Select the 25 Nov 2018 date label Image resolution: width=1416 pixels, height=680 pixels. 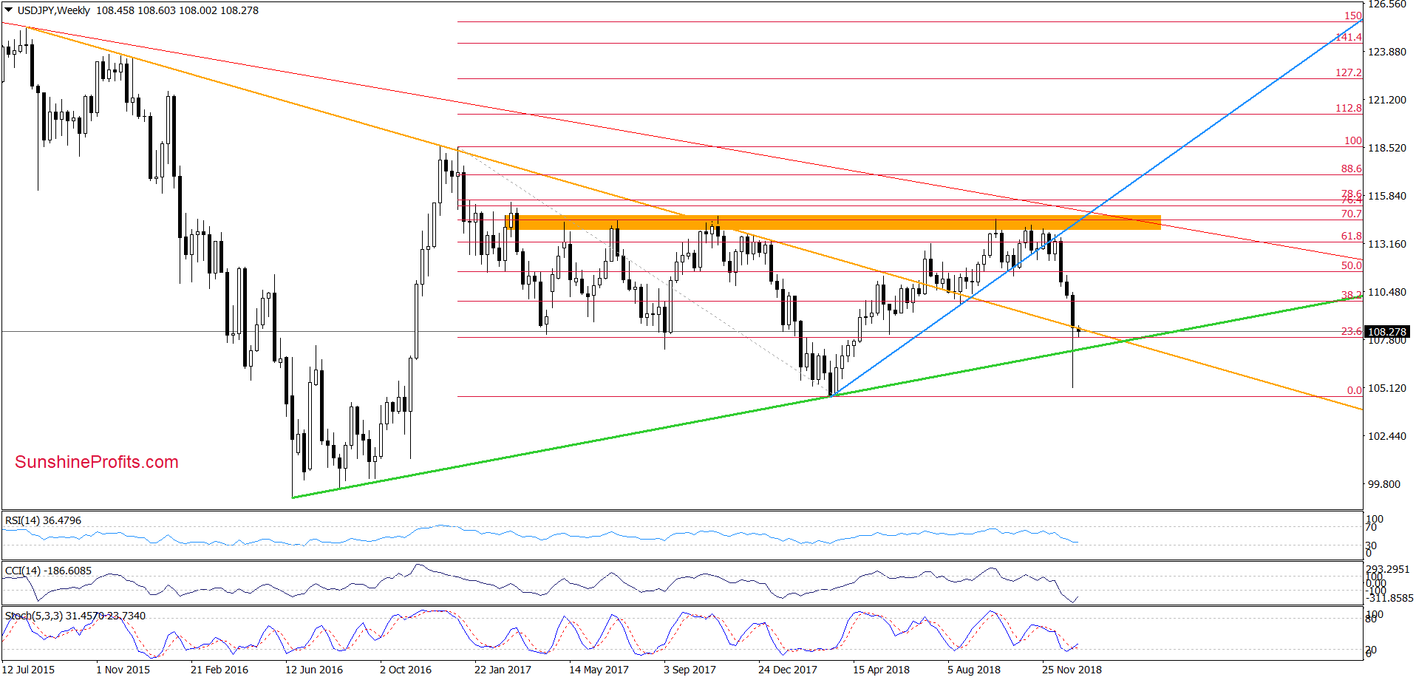(1072, 670)
